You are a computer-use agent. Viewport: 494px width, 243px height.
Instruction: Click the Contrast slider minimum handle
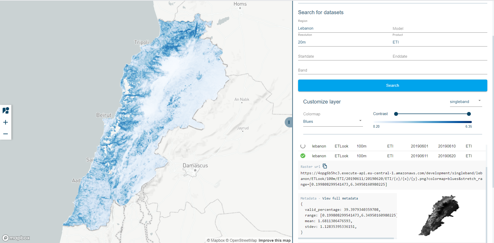click(396, 114)
